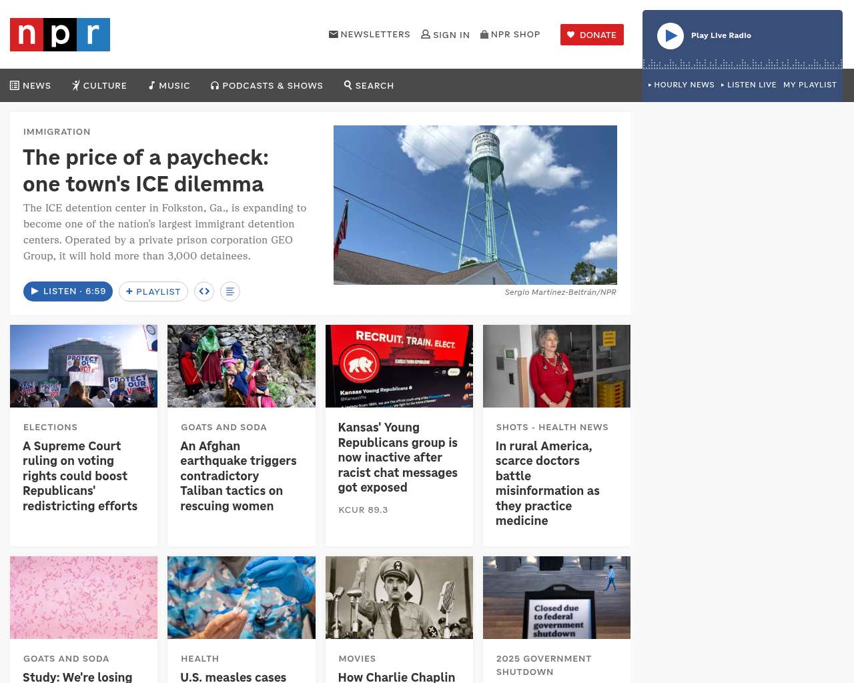
Task: Click the Newsletters envelope icon
Action: [334, 34]
